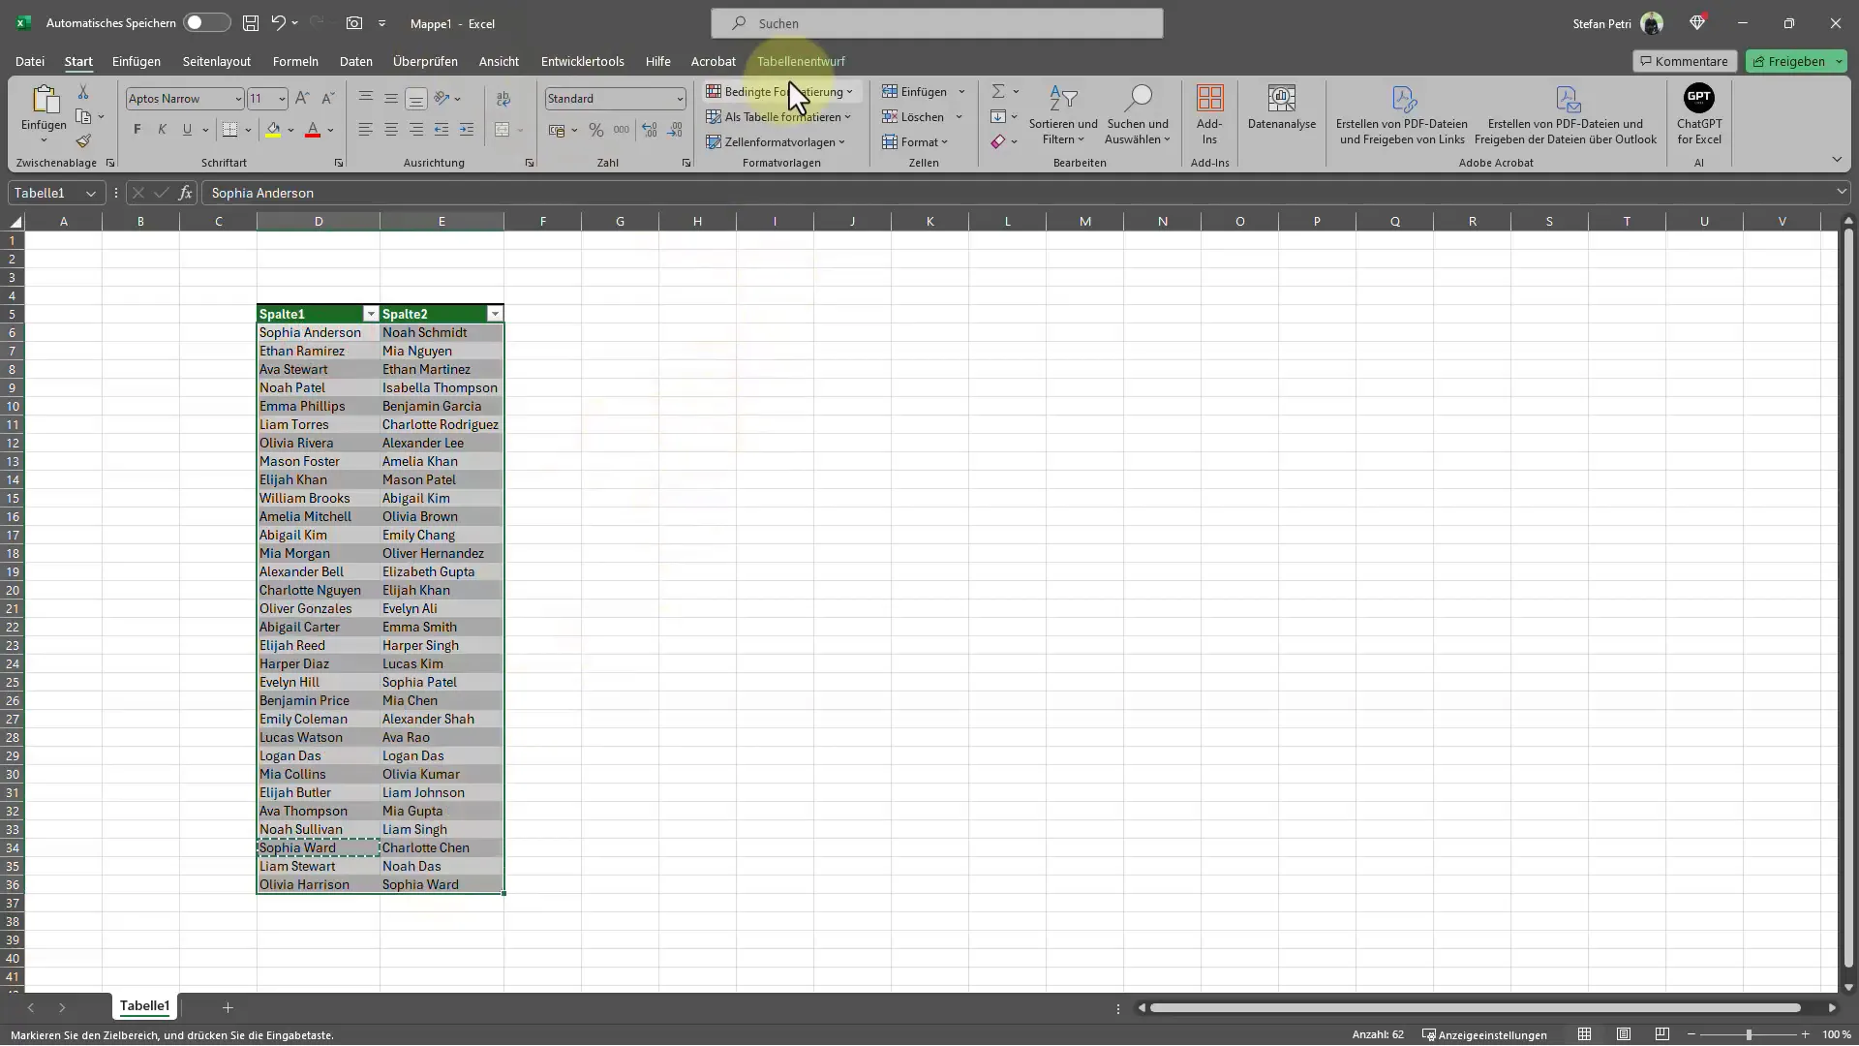The width and height of the screenshot is (1859, 1046).
Task: Toggle normal view in status bar
Action: pyautogui.click(x=1584, y=1034)
